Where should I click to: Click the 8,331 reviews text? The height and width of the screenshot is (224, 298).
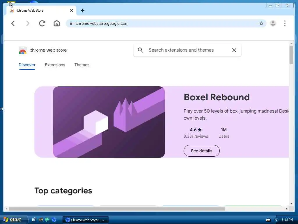[196, 136]
